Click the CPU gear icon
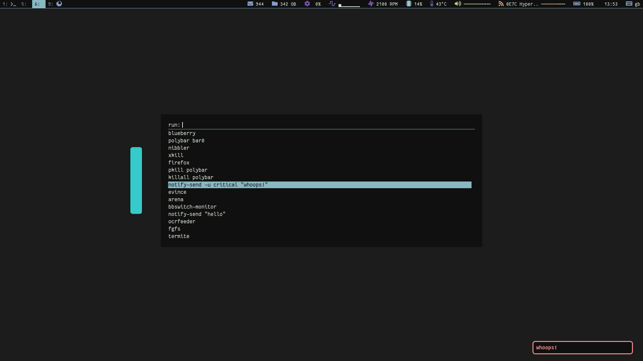The image size is (643, 361). (307, 4)
